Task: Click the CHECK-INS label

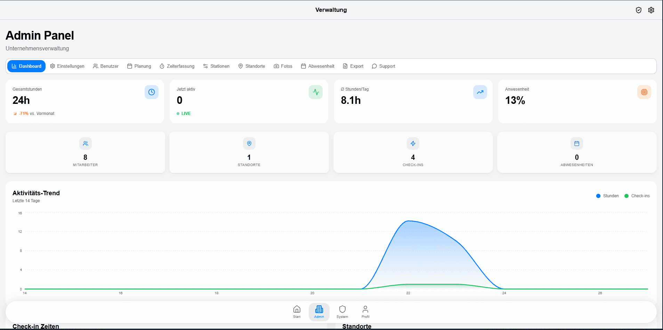Action: tap(413, 165)
